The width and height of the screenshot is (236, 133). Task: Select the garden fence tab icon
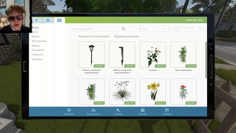(x=59, y=20)
